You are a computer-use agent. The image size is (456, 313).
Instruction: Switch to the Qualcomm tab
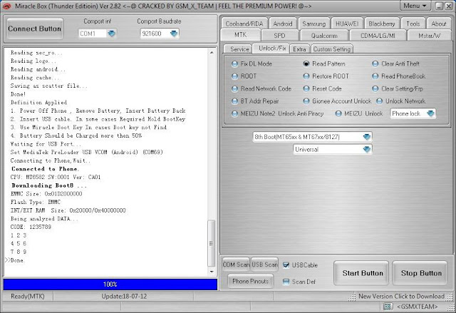[x=324, y=36]
